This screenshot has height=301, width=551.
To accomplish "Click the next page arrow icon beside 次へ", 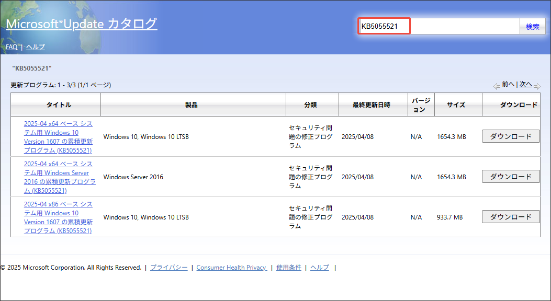I will (x=537, y=86).
